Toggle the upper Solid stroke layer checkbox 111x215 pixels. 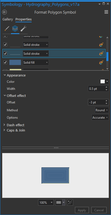pyautogui.click(x=5, y=45)
